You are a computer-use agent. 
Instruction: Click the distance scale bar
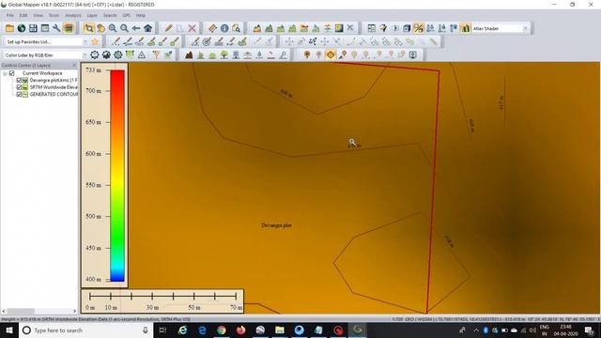tap(162, 300)
